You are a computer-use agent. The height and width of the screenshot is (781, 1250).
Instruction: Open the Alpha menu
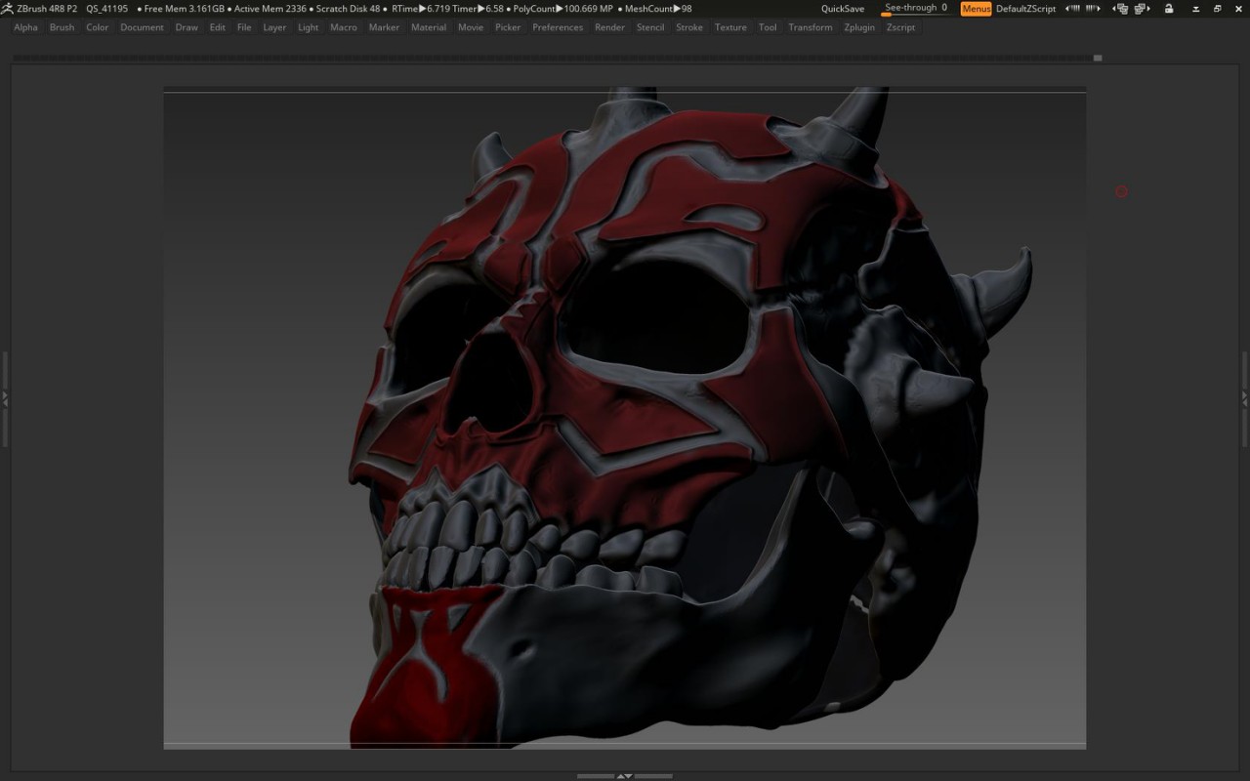pyautogui.click(x=25, y=27)
